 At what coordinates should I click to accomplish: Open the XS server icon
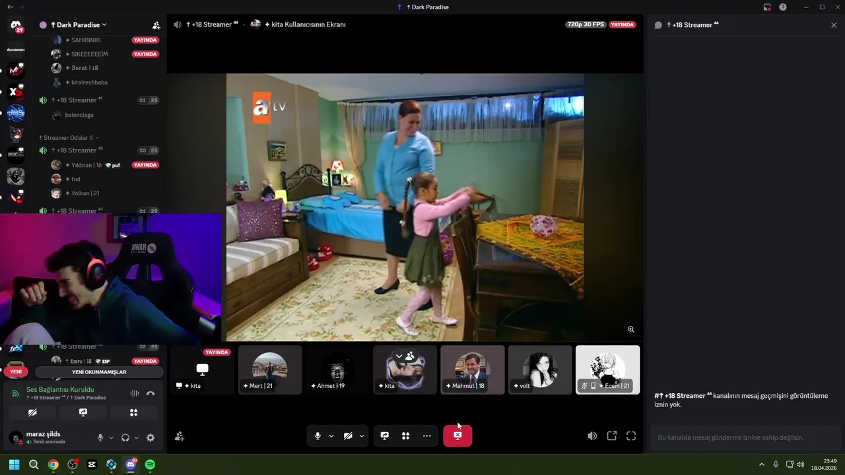point(16,92)
